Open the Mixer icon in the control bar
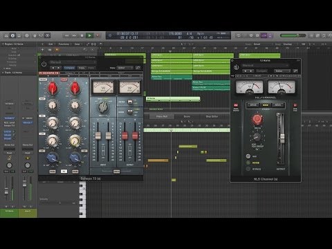Image resolution: width=332 pixels, height=249 pixels. click(34, 35)
